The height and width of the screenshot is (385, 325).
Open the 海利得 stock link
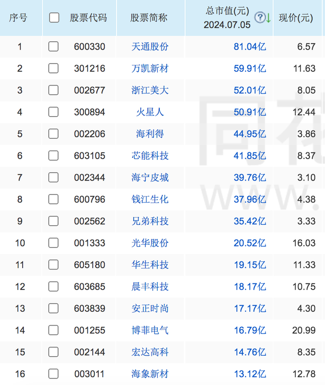[150, 134]
